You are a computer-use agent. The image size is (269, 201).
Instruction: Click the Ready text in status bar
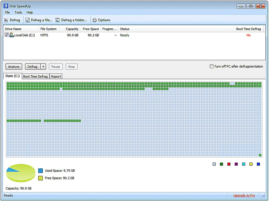coord(8,195)
